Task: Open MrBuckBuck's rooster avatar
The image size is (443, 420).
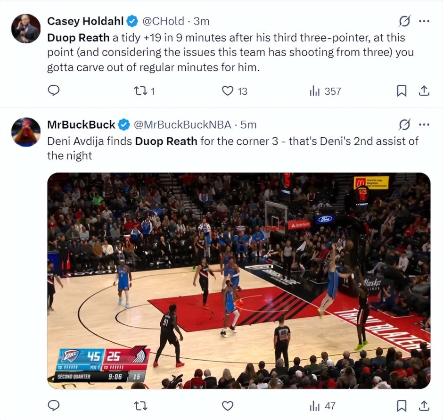Action: point(26,132)
